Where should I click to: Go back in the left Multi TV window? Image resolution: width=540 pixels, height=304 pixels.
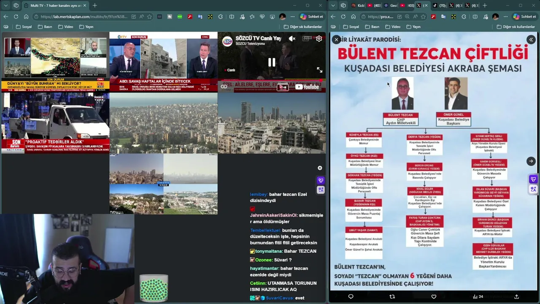5,16
